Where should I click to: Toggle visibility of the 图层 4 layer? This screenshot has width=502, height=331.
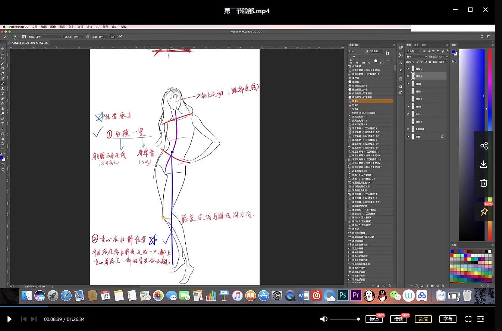[x=408, y=76]
